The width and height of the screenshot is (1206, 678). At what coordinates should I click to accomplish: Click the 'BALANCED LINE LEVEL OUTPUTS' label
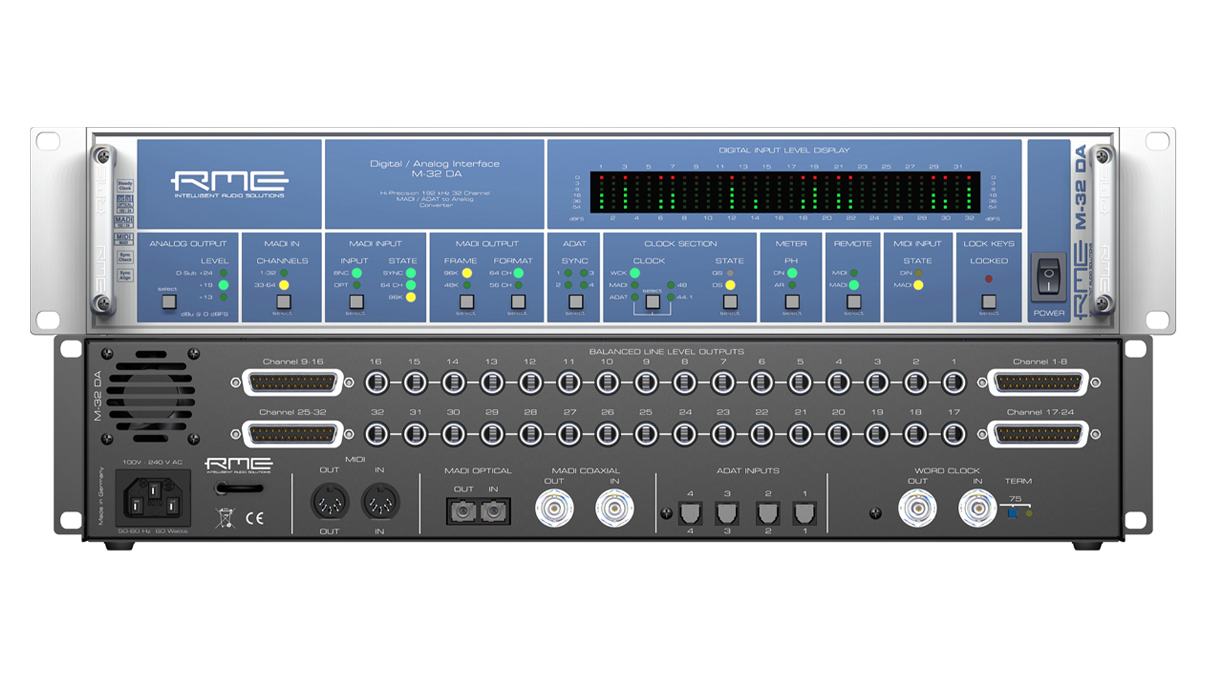666,352
